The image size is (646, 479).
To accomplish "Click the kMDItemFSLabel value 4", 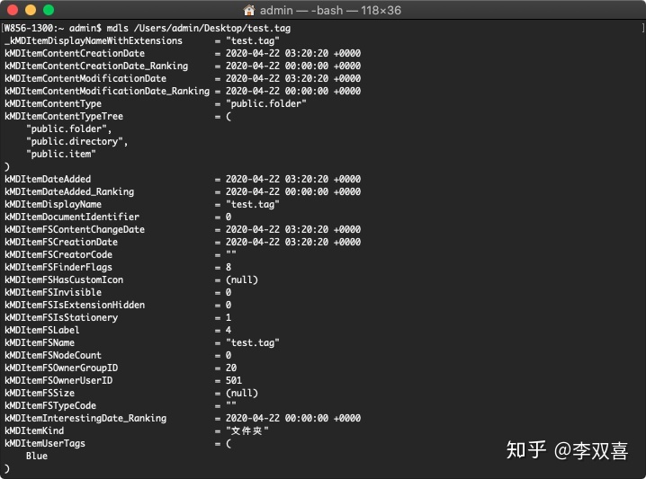I will tap(229, 330).
